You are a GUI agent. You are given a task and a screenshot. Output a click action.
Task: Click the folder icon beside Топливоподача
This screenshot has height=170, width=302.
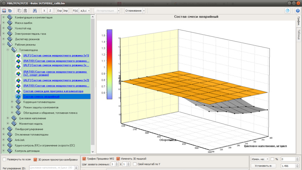(x=14, y=50)
